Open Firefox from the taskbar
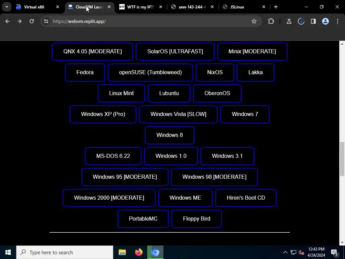This screenshot has width=345, height=259. point(138,252)
